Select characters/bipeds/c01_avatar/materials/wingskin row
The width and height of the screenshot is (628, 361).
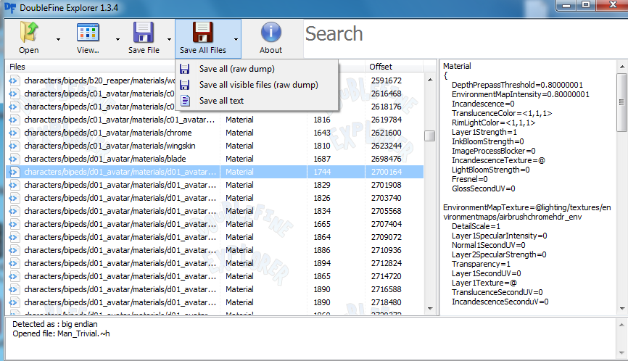215,146
